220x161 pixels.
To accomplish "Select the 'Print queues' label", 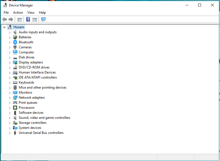I will pos(28,103).
